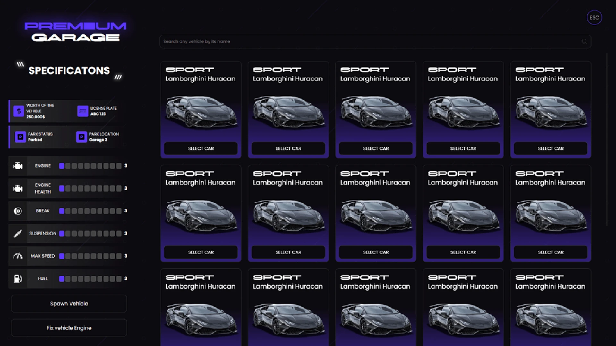This screenshot has width=616, height=346.
Task: Click the dollar worth-of-vehicle icon
Action: (19, 111)
